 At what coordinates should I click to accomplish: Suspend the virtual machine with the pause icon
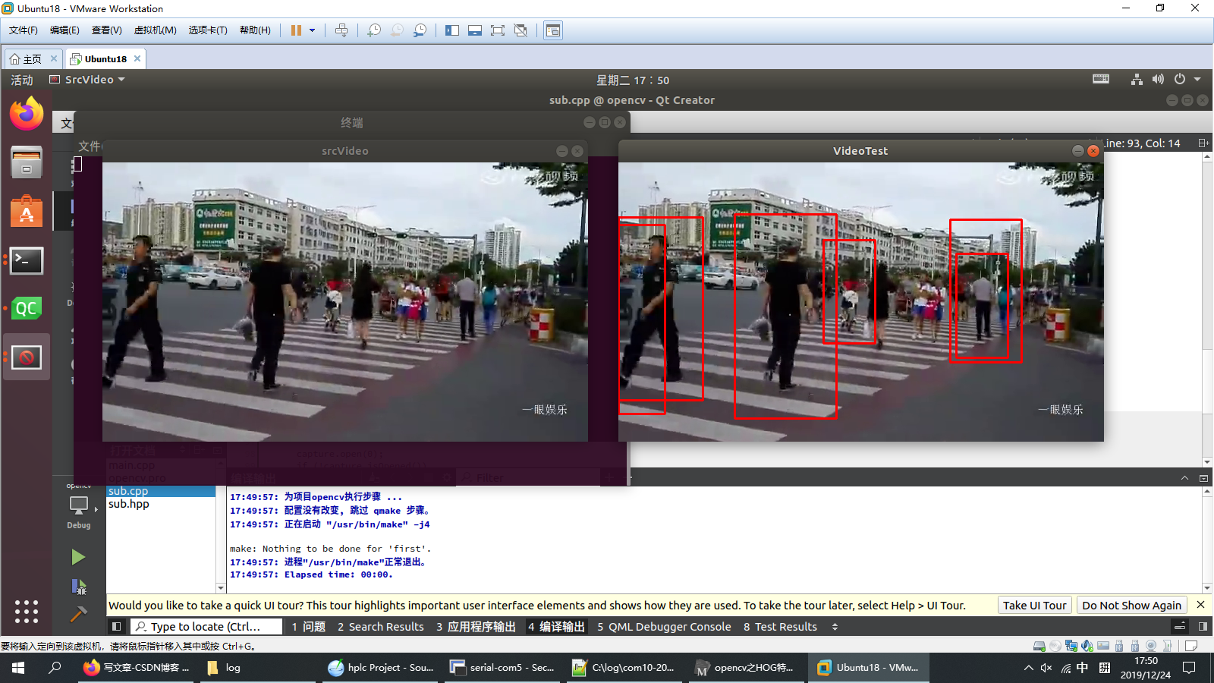tap(297, 30)
